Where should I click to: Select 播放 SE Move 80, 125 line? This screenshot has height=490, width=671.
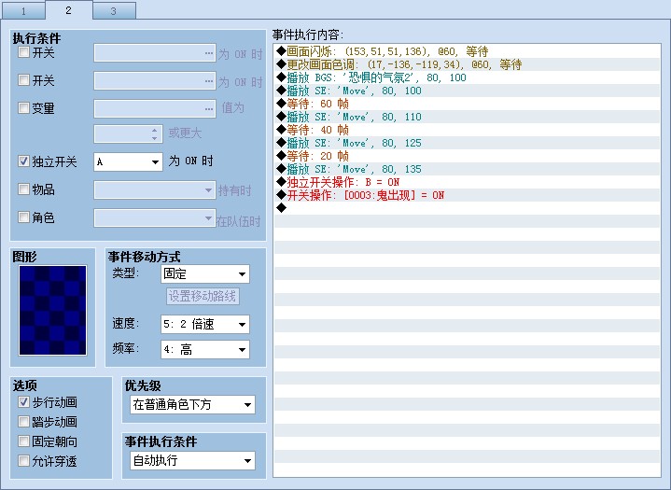467,143
